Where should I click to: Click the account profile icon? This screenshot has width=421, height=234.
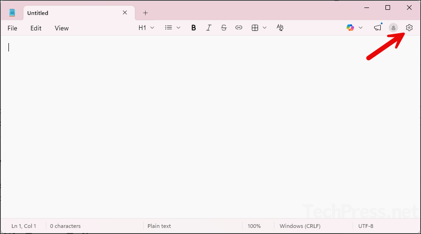click(393, 28)
